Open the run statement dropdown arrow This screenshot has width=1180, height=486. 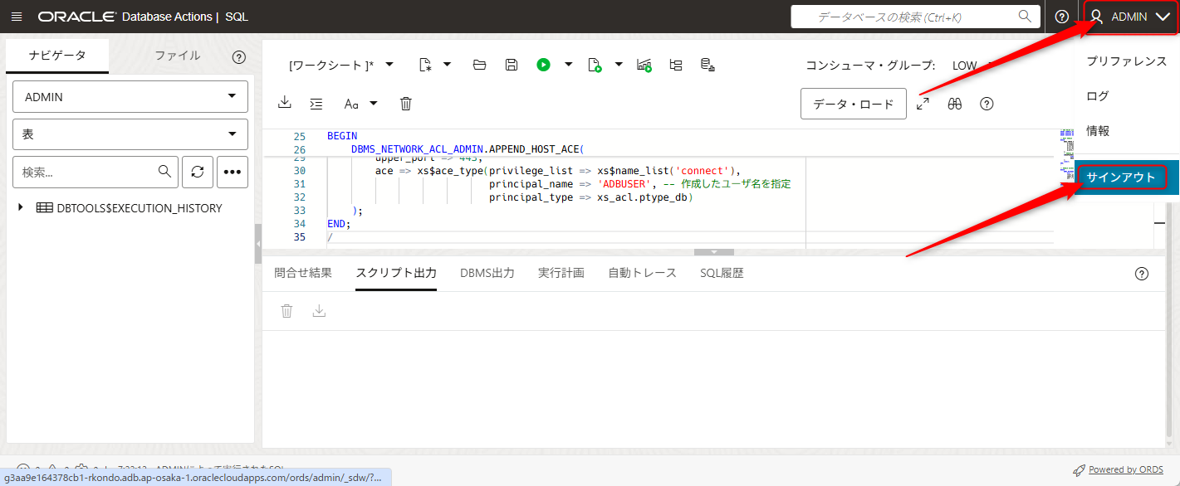[x=569, y=64]
